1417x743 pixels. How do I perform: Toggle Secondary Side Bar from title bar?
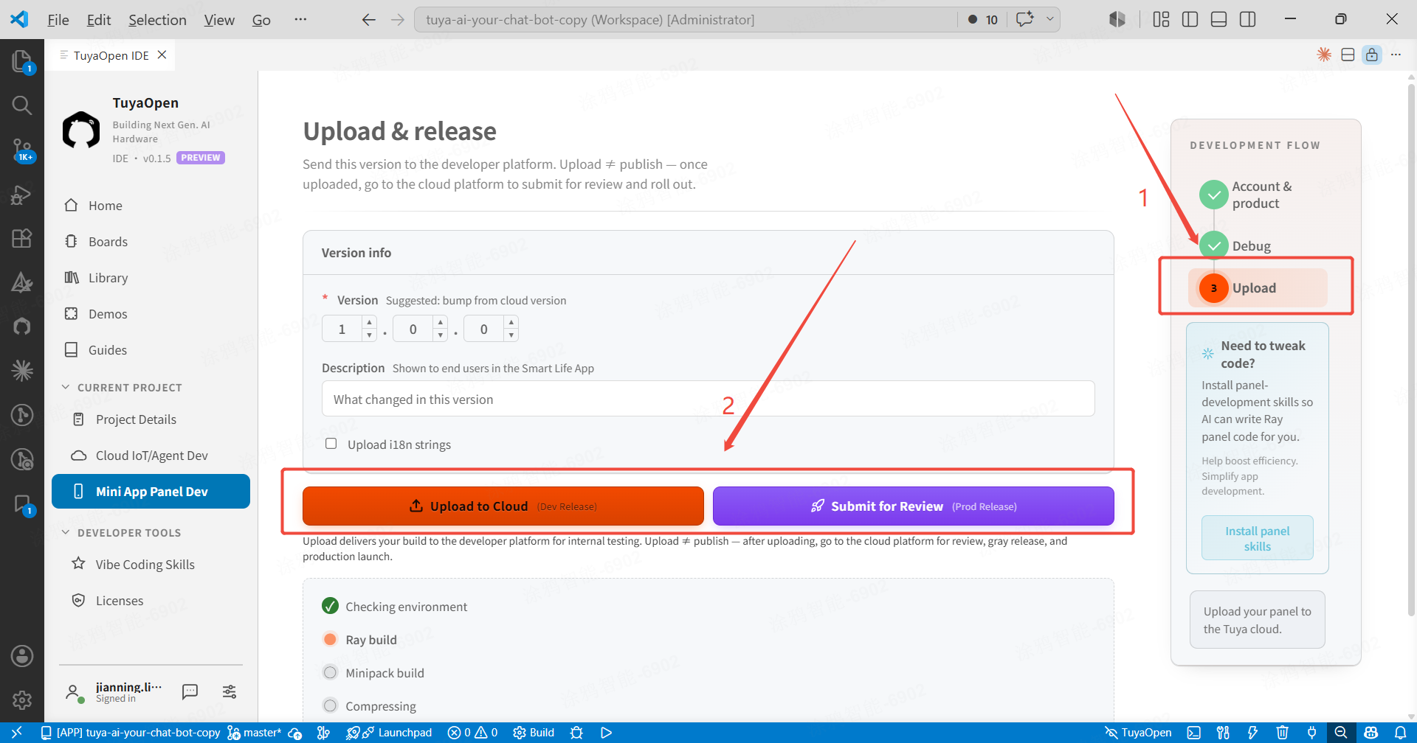[1247, 20]
